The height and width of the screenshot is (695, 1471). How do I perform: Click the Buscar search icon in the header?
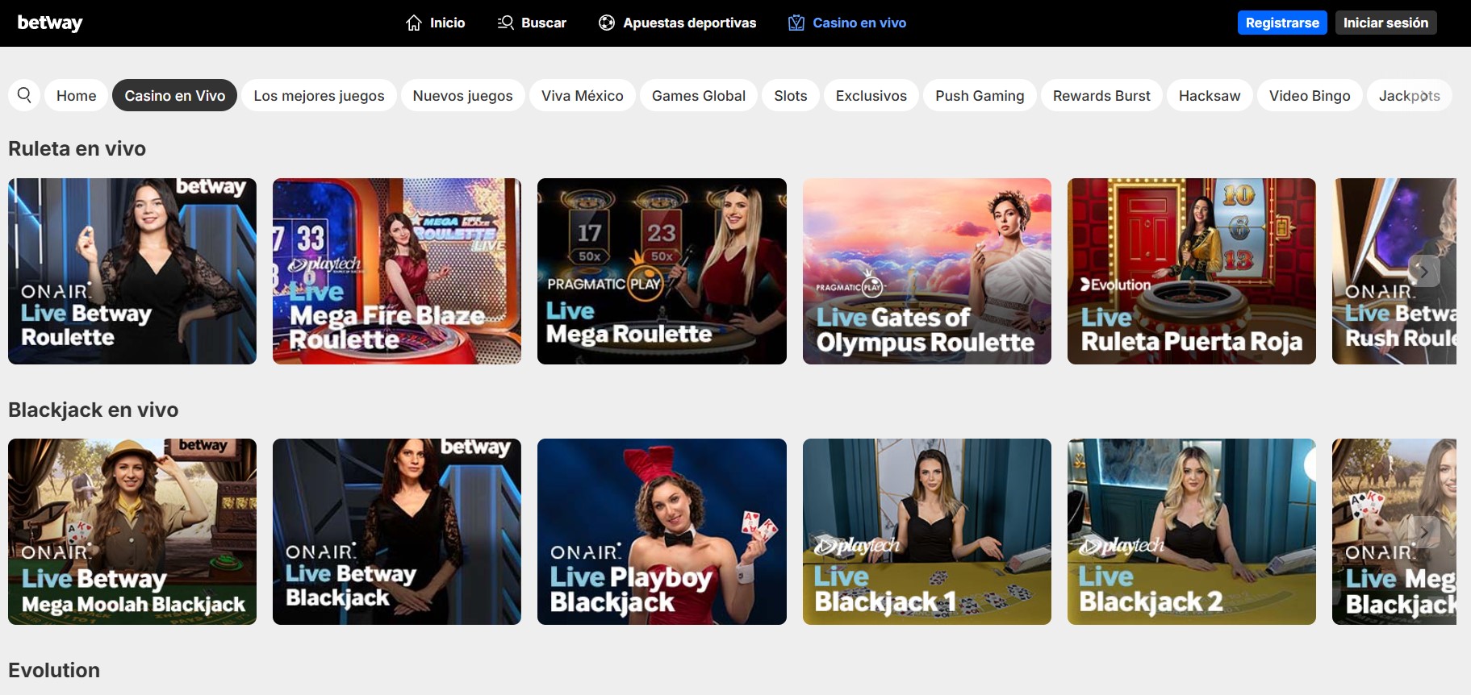pyautogui.click(x=506, y=23)
